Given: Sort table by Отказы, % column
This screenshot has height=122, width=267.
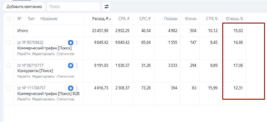Looking at the screenshot, I should [234, 19].
